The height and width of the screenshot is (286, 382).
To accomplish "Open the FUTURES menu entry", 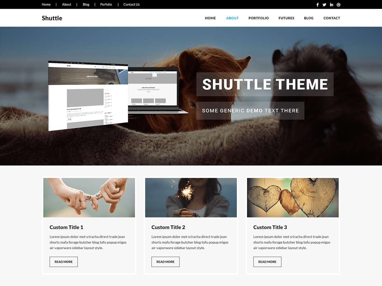I will pos(286,18).
